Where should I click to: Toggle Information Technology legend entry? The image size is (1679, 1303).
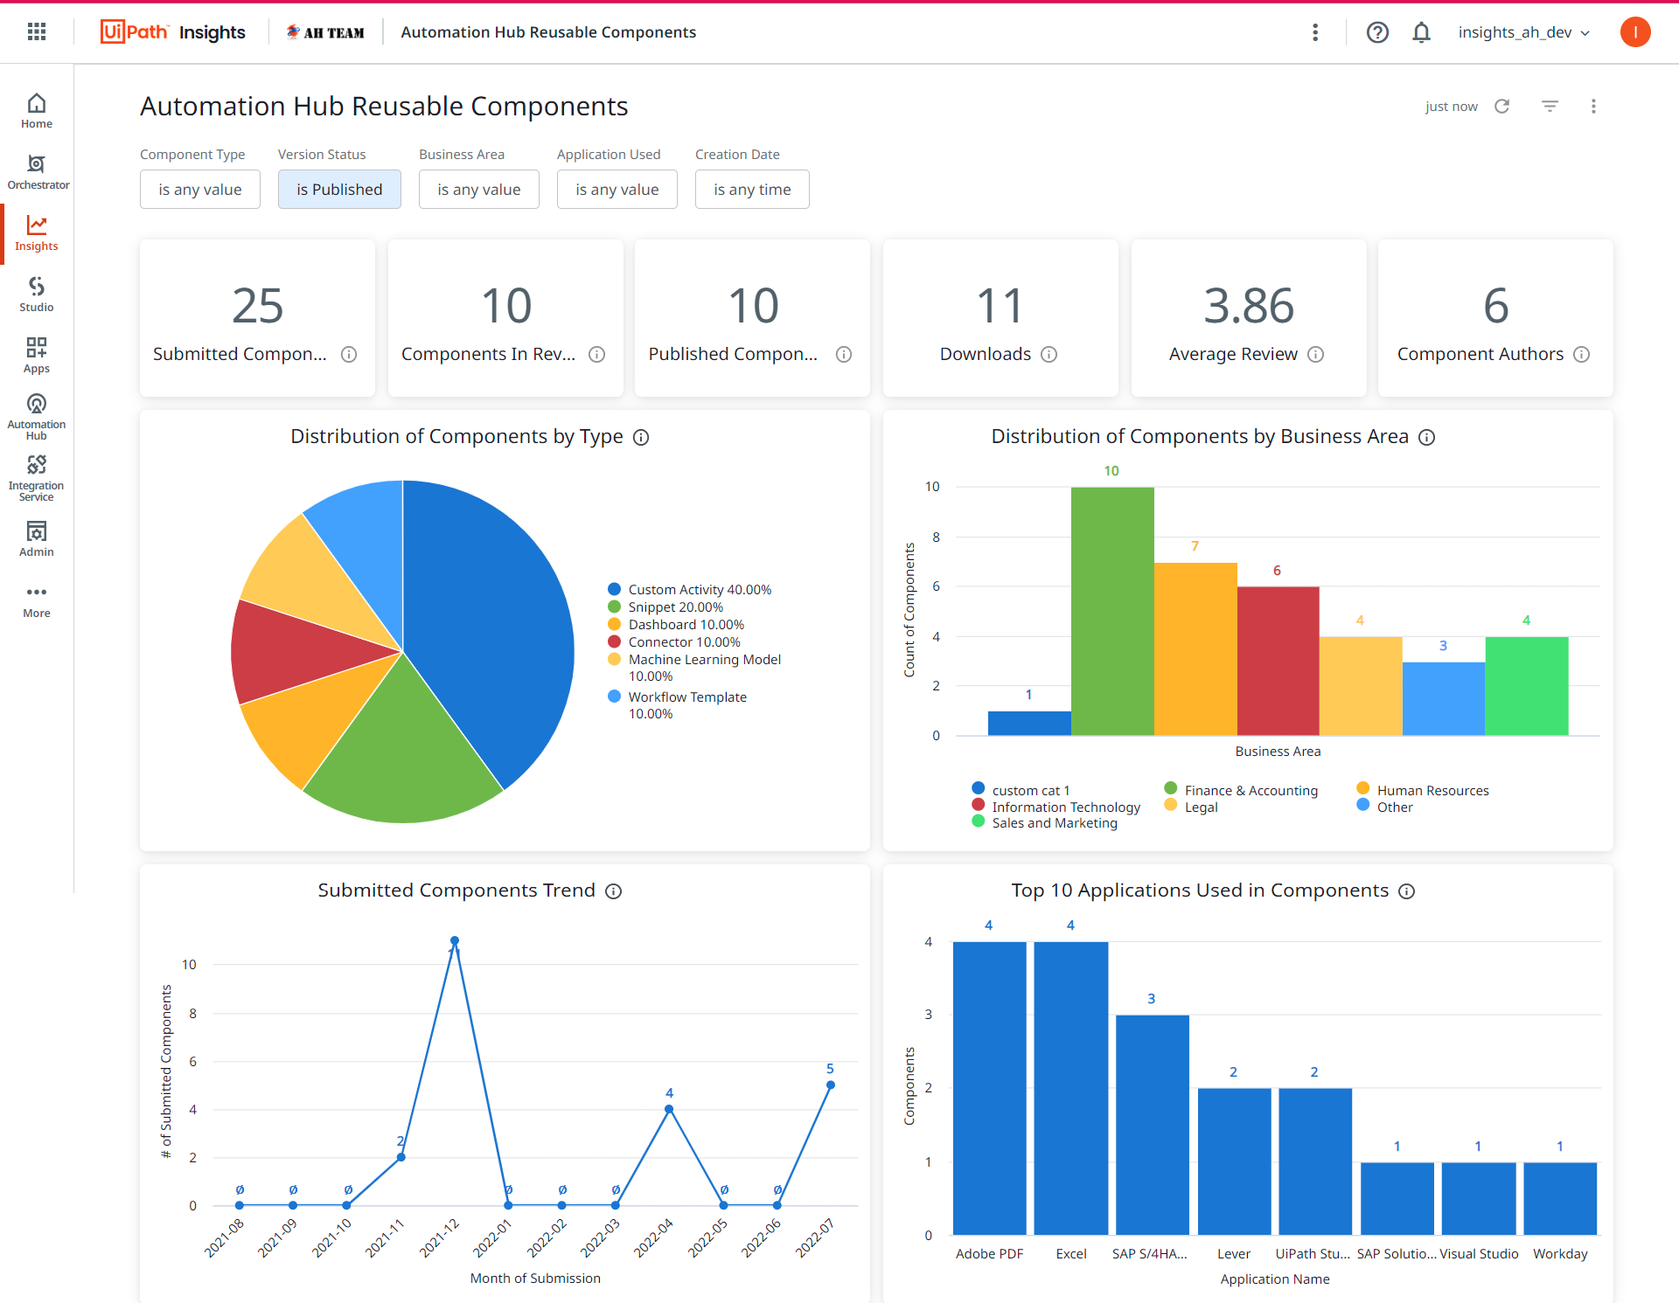(1056, 807)
